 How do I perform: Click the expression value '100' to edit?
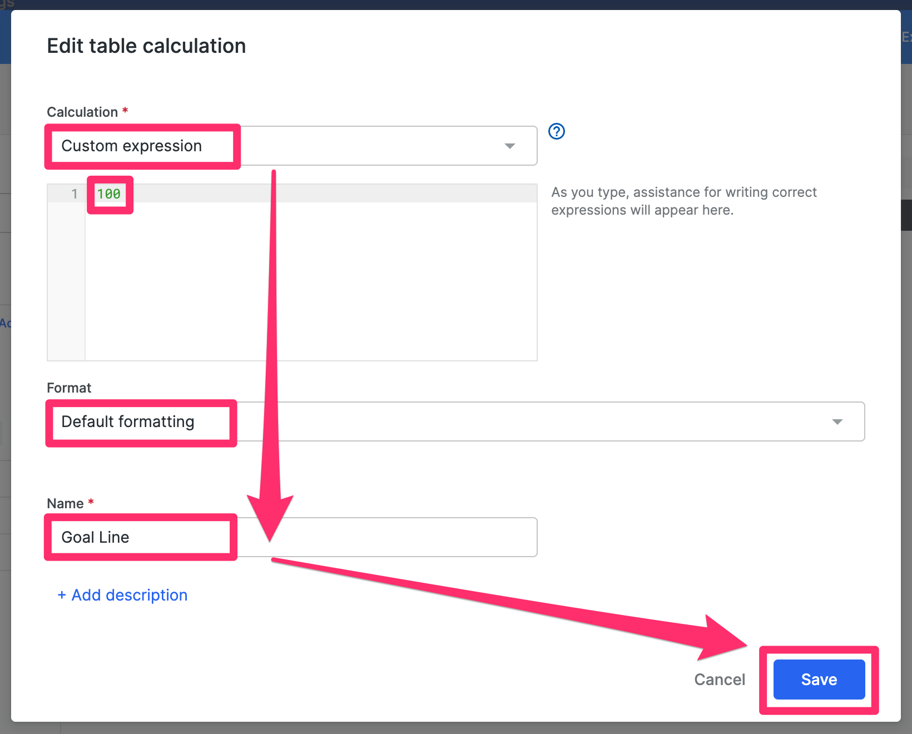(x=109, y=194)
